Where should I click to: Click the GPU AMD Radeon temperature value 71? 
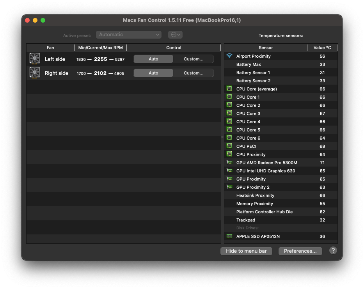coord(322,163)
